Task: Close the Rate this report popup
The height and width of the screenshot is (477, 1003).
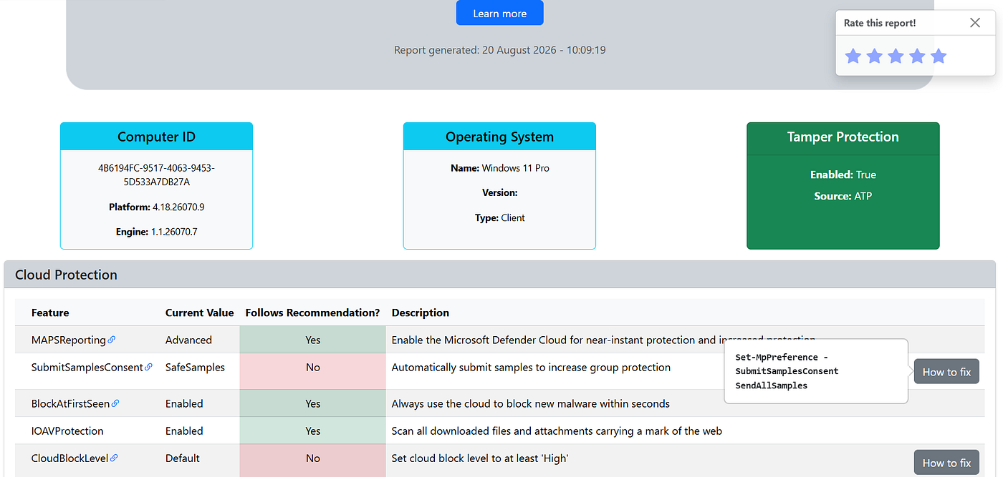Action: pyautogui.click(x=975, y=23)
